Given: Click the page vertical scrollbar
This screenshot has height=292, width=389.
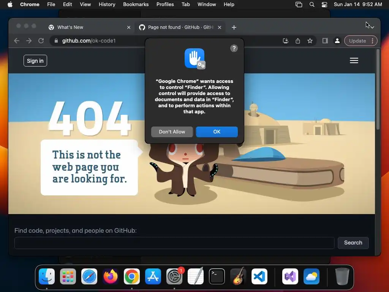Looking at the screenshot, I should (x=378, y=89).
